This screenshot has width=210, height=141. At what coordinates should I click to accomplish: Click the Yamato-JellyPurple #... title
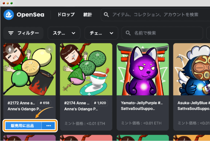click(142, 103)
